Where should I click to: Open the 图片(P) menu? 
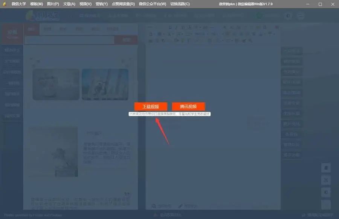[x=53, y=4]
